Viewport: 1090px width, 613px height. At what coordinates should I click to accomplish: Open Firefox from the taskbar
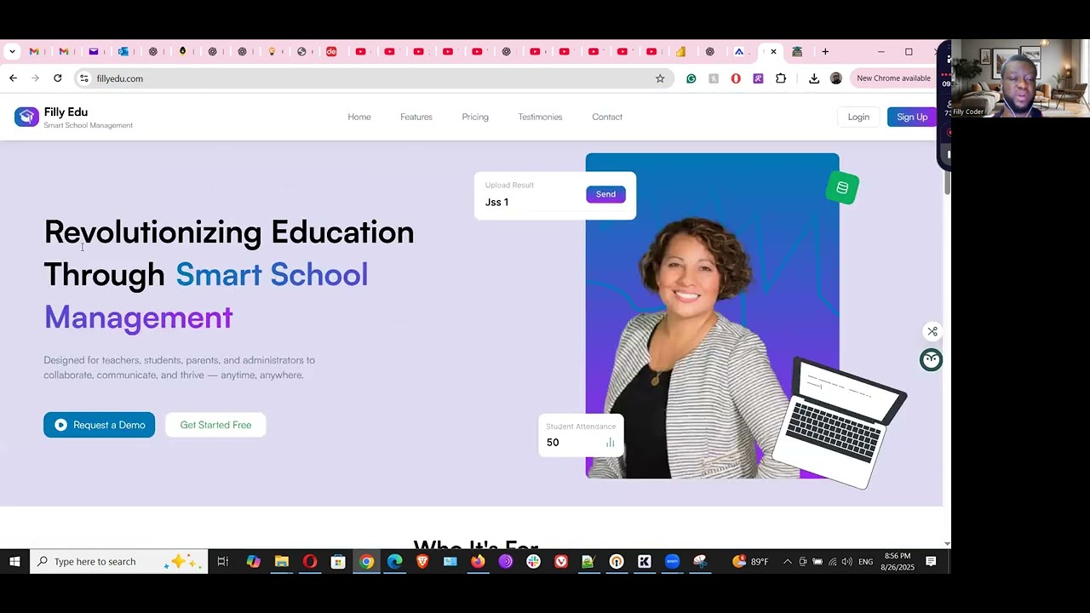point(478,561)
